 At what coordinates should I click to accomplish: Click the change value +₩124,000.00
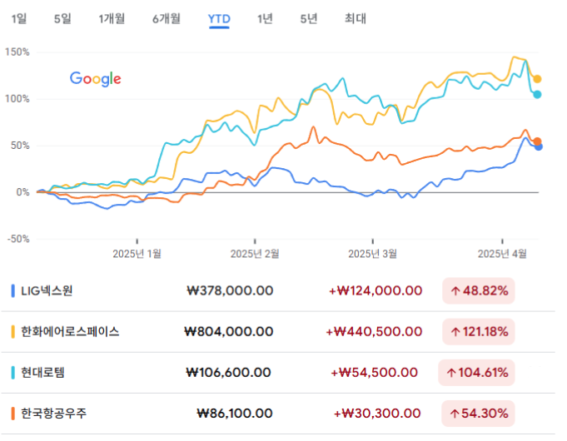click(376, 290)
